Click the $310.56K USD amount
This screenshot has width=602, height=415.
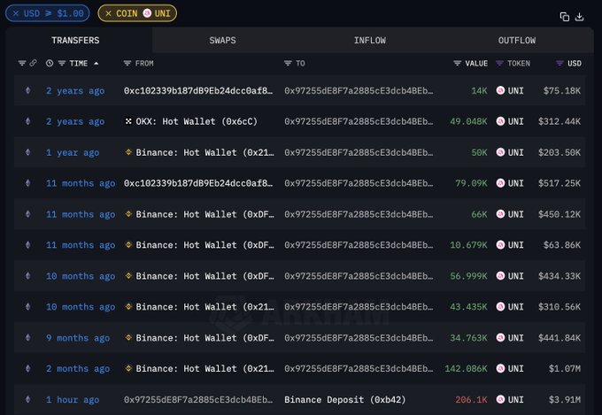(560, 307)
